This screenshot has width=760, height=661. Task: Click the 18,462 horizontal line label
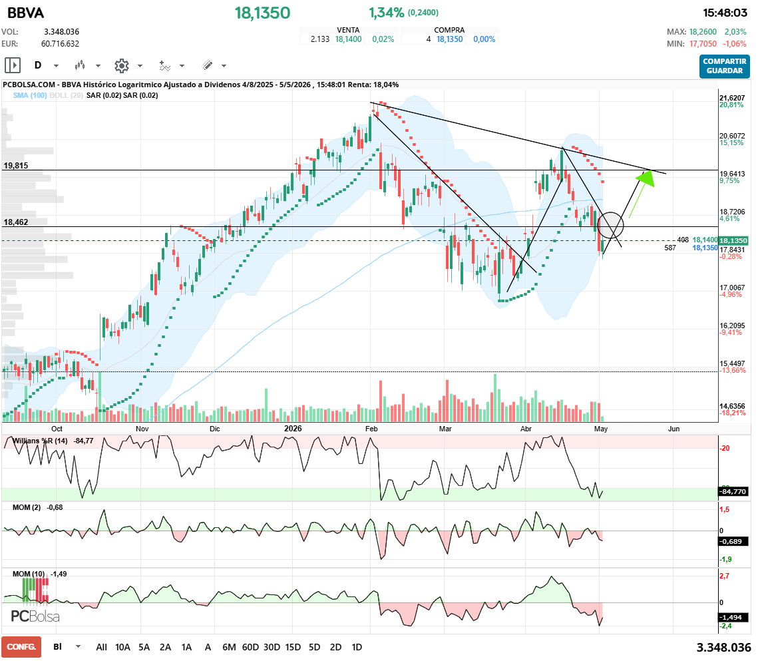(16, 222)
